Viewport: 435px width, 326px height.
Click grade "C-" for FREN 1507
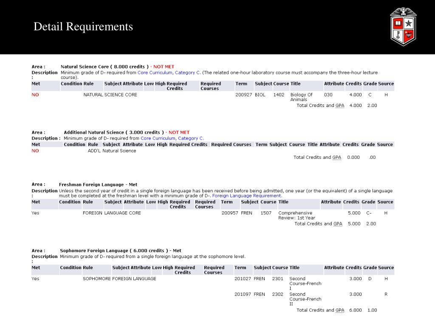tap(369, 213)
